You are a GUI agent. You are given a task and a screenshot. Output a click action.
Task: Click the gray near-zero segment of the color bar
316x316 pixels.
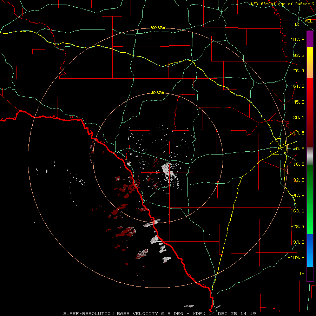click(x=310, y=156)
